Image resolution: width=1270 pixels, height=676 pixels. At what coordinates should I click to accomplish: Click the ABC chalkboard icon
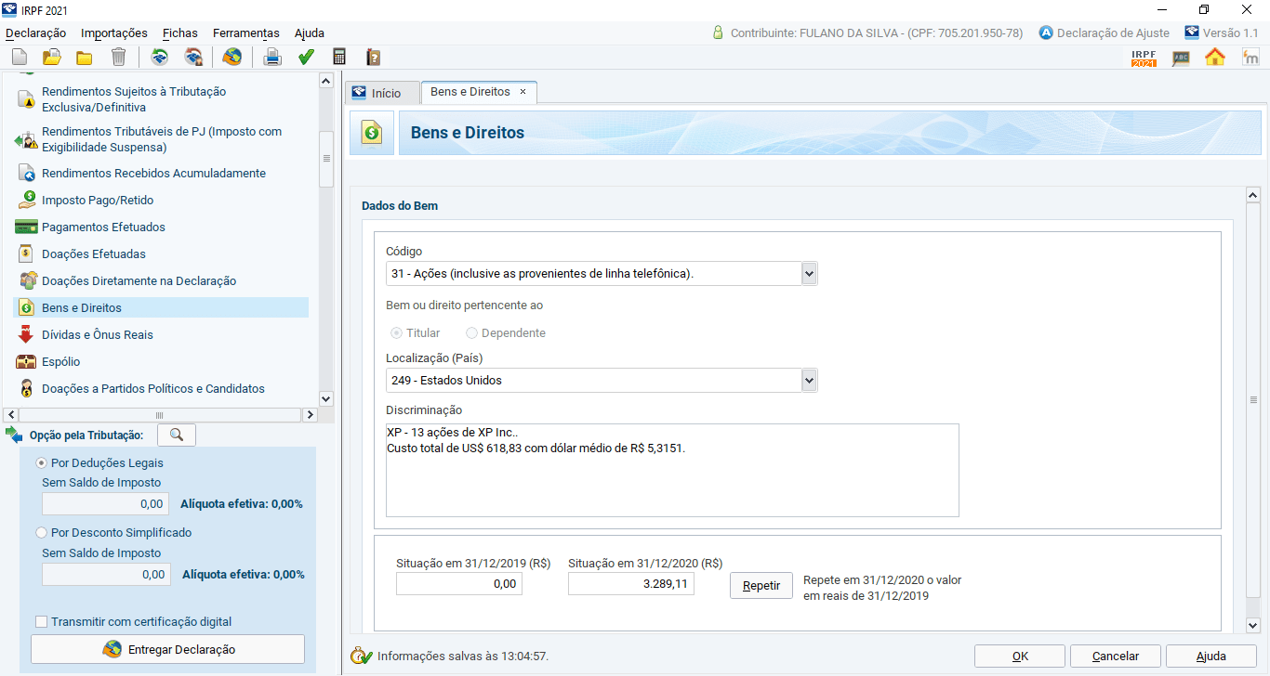(1181, 58)
